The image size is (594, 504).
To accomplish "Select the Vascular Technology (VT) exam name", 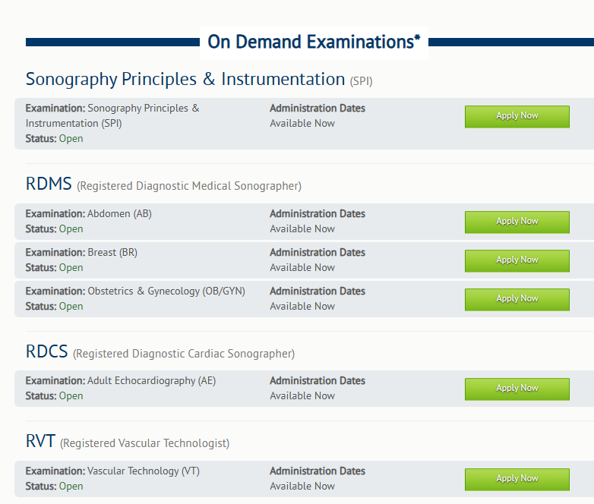I will (x=144, y=471).
